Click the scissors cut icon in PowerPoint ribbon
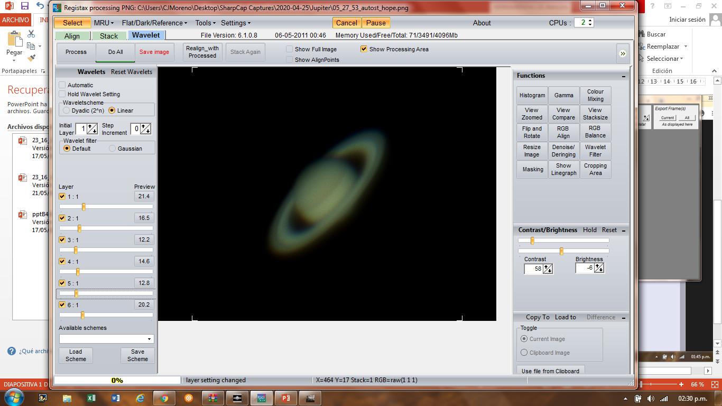Screen dimensions: 722x406 tap(31, 34)
